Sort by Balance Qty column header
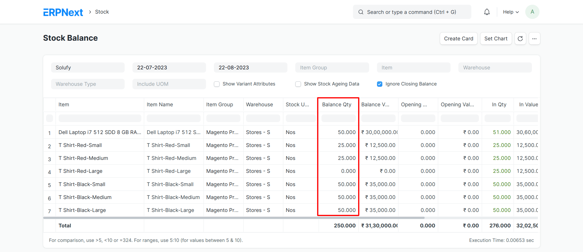583x252 pixels. tap(338, 105)
